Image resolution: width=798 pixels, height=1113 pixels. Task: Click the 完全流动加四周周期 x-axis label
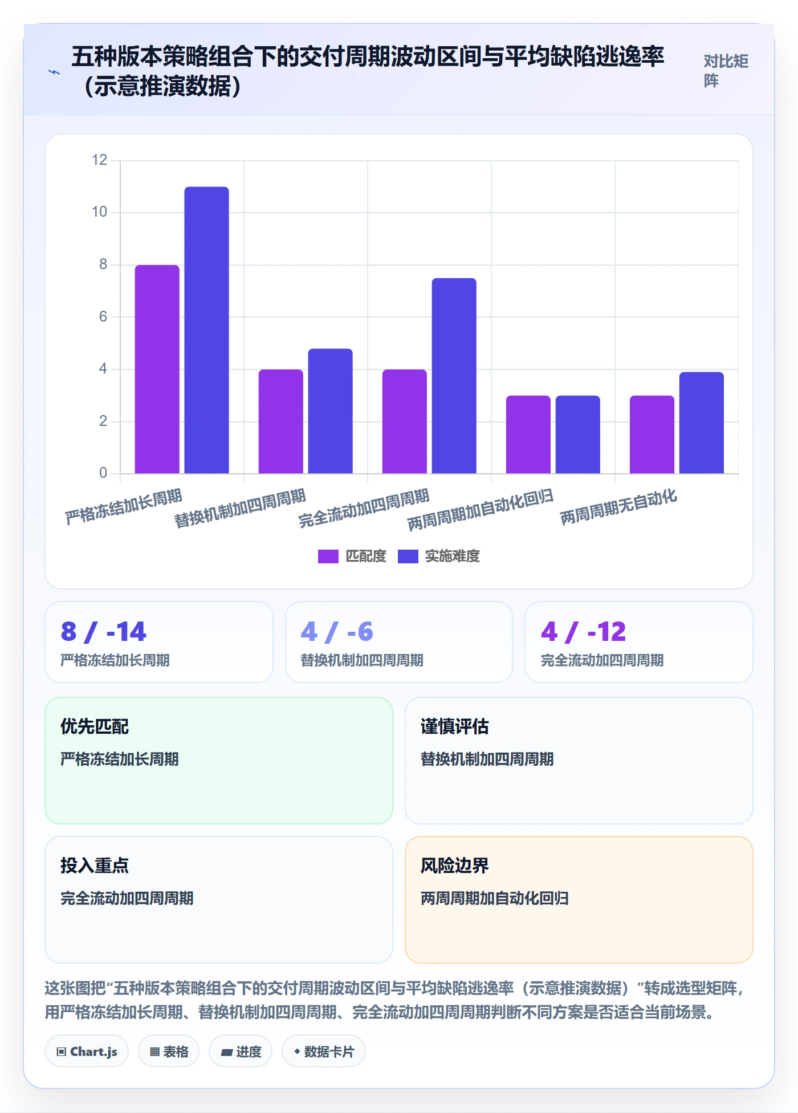tap(364, 507)
